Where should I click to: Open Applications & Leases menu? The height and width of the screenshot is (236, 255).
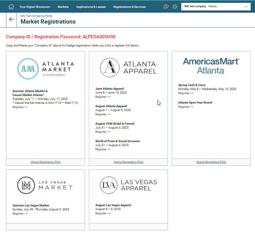91,7
